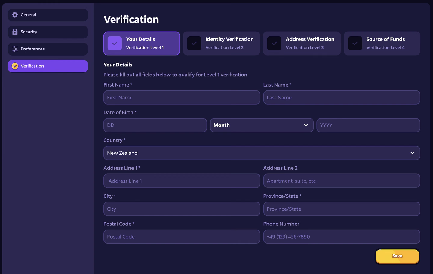The image size is (433, 274).
Task: Open the Month dropdown
Action: 262,125
